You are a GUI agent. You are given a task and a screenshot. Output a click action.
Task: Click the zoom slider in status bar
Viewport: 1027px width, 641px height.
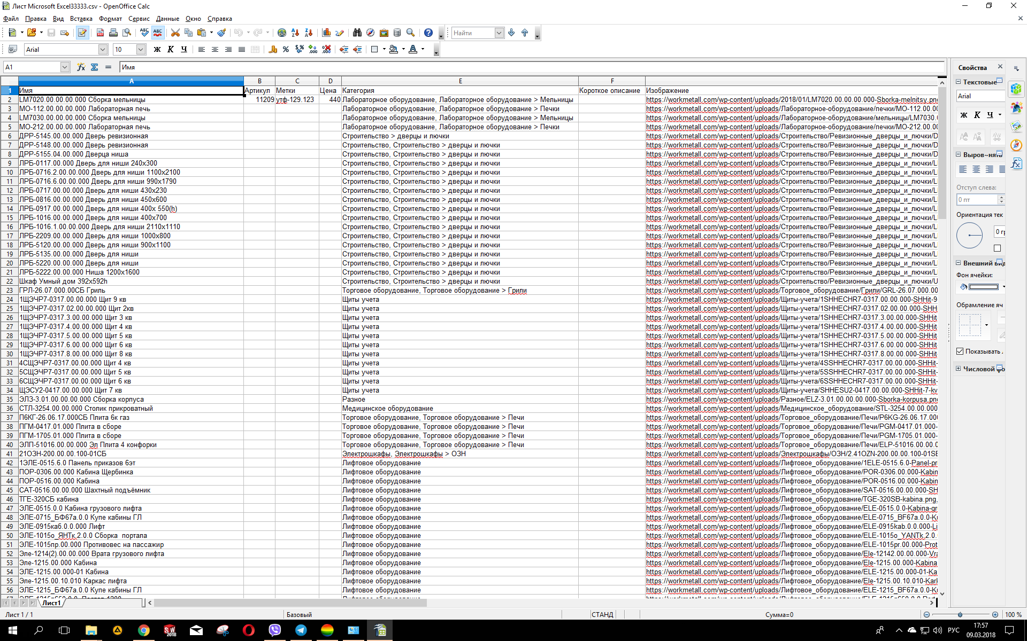960,615
